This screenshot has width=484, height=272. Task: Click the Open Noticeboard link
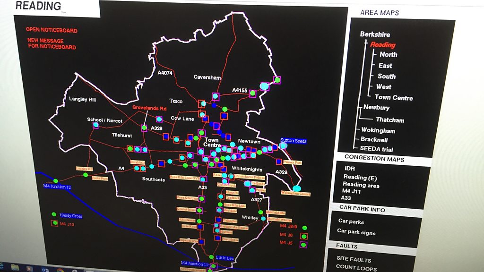52,31
